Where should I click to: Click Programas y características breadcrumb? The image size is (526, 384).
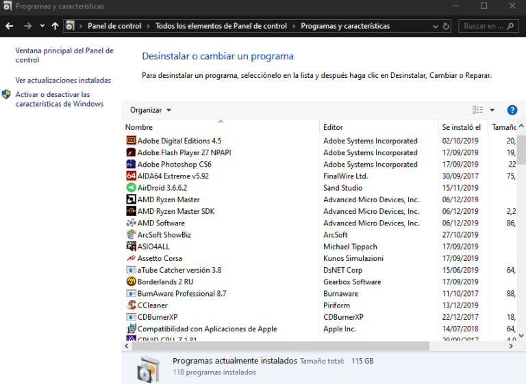pos(345,26)
